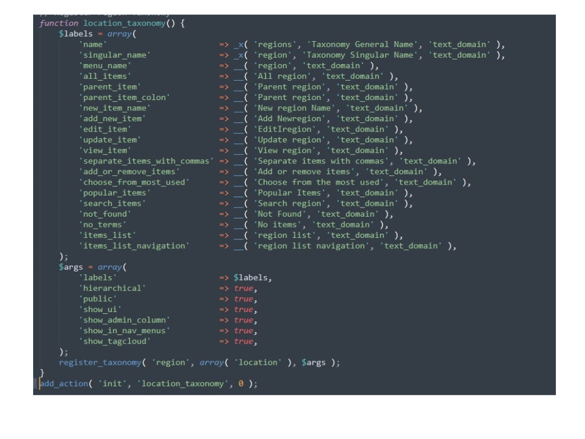Click the priority value 0 in add_action
585x439 pixels.
(x=241, y=384)
